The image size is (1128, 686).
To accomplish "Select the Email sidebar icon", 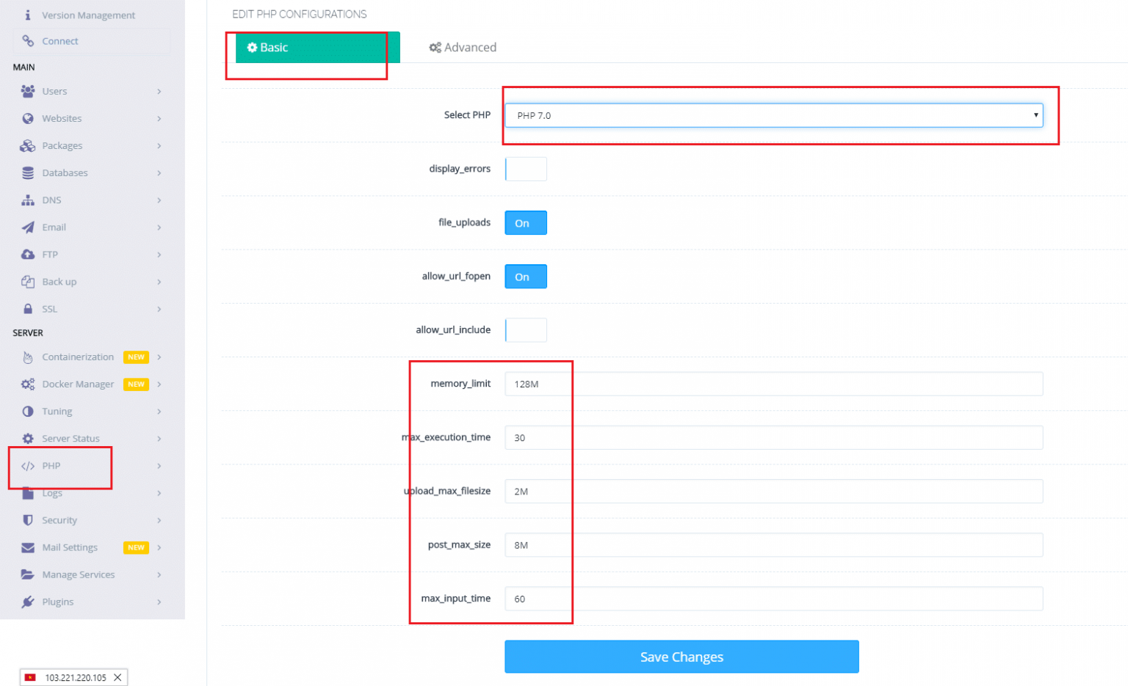I will click(27, 227).
